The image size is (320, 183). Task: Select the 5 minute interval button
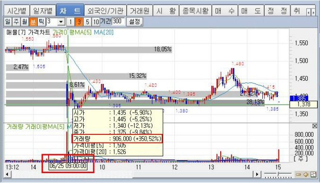[x=87, y=22]
